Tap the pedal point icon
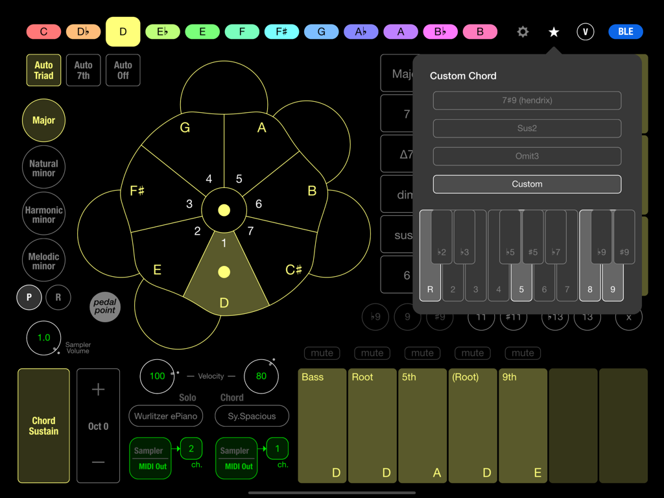This screenshot has height=498, width=664. (104, 307)
